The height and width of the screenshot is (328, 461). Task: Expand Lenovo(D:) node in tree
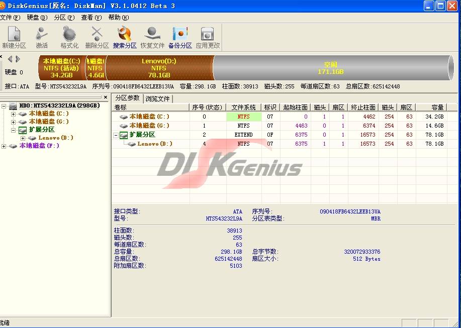[23, 138]
